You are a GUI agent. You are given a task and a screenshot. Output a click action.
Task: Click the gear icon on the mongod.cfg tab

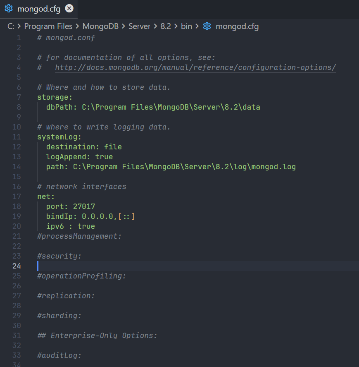point(8,8)
